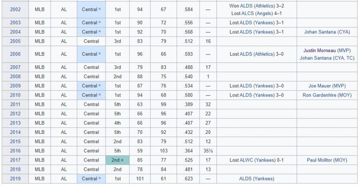
Task: Click MOY link beside Paul Molitor
Action: pyautogui.click(x=340, y=160)
